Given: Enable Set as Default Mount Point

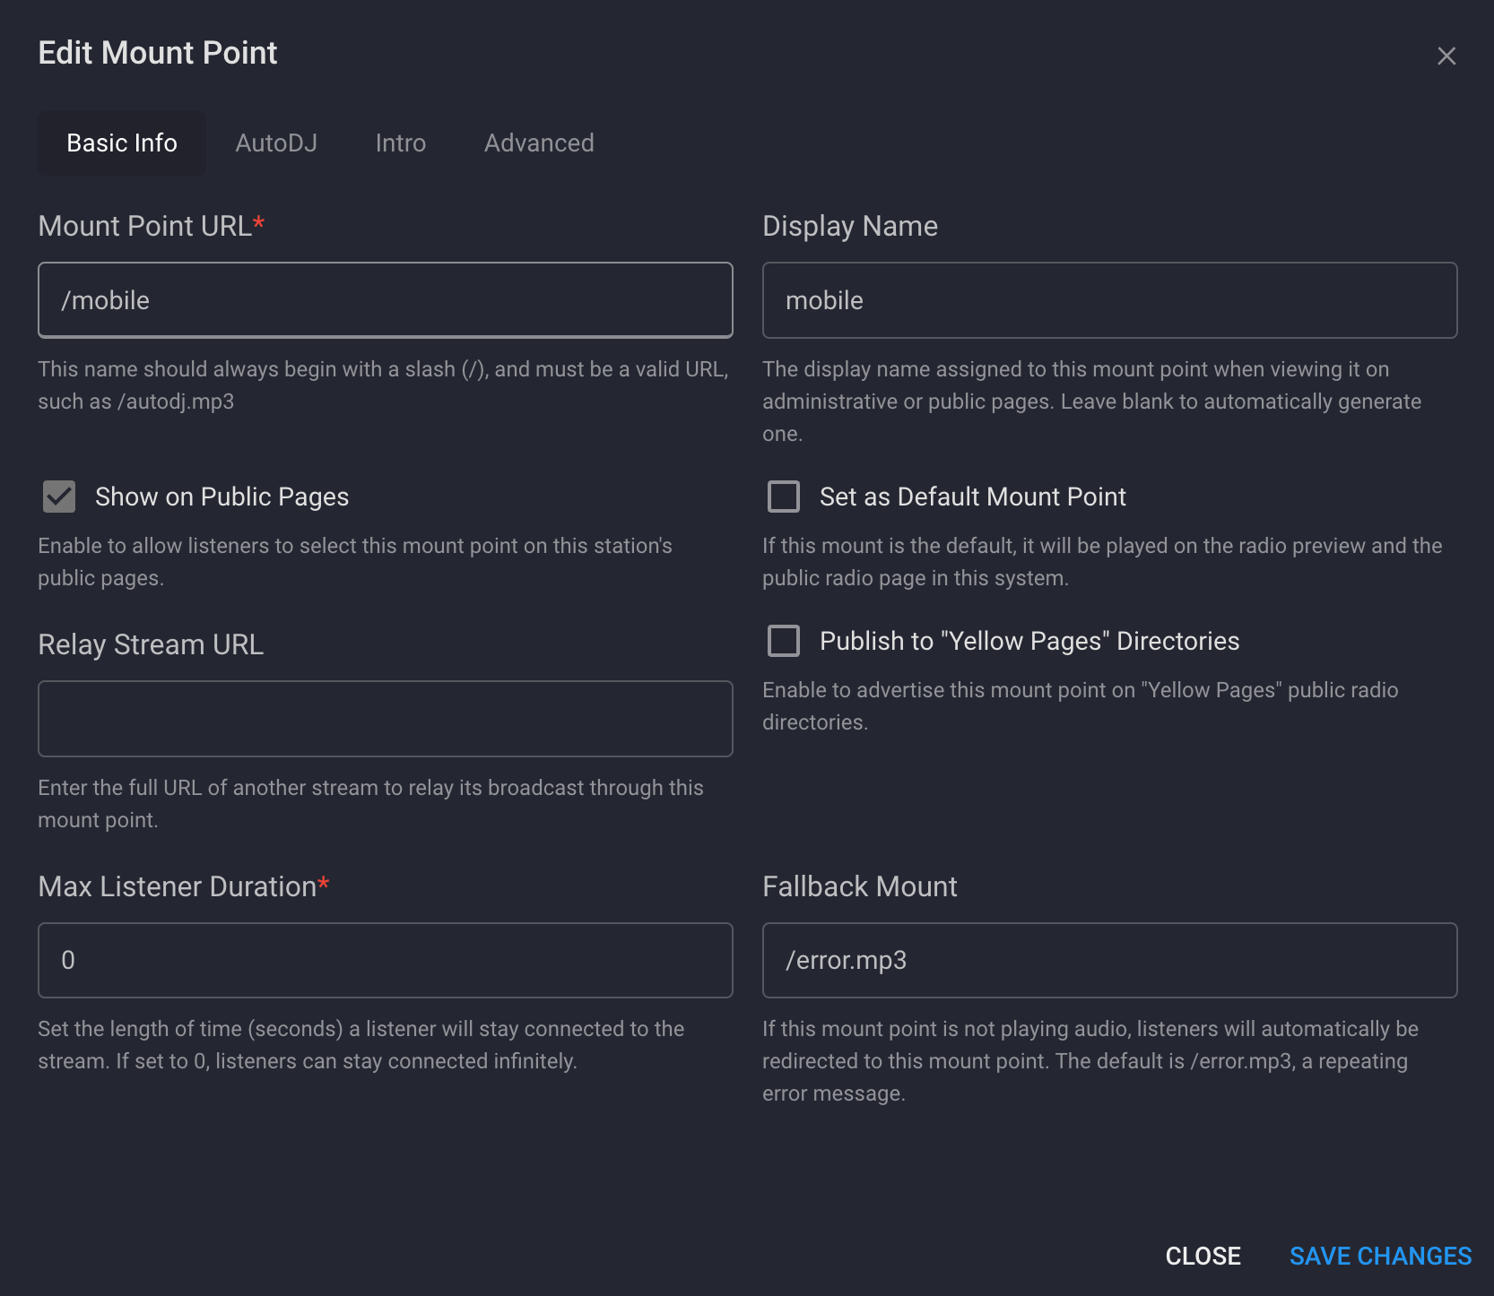Looking at the screenshot, I should click(x=783, y=497).
